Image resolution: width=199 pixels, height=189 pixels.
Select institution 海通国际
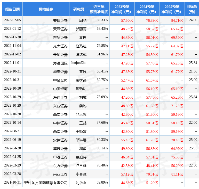pyautogui.click(x=60, y=63)
